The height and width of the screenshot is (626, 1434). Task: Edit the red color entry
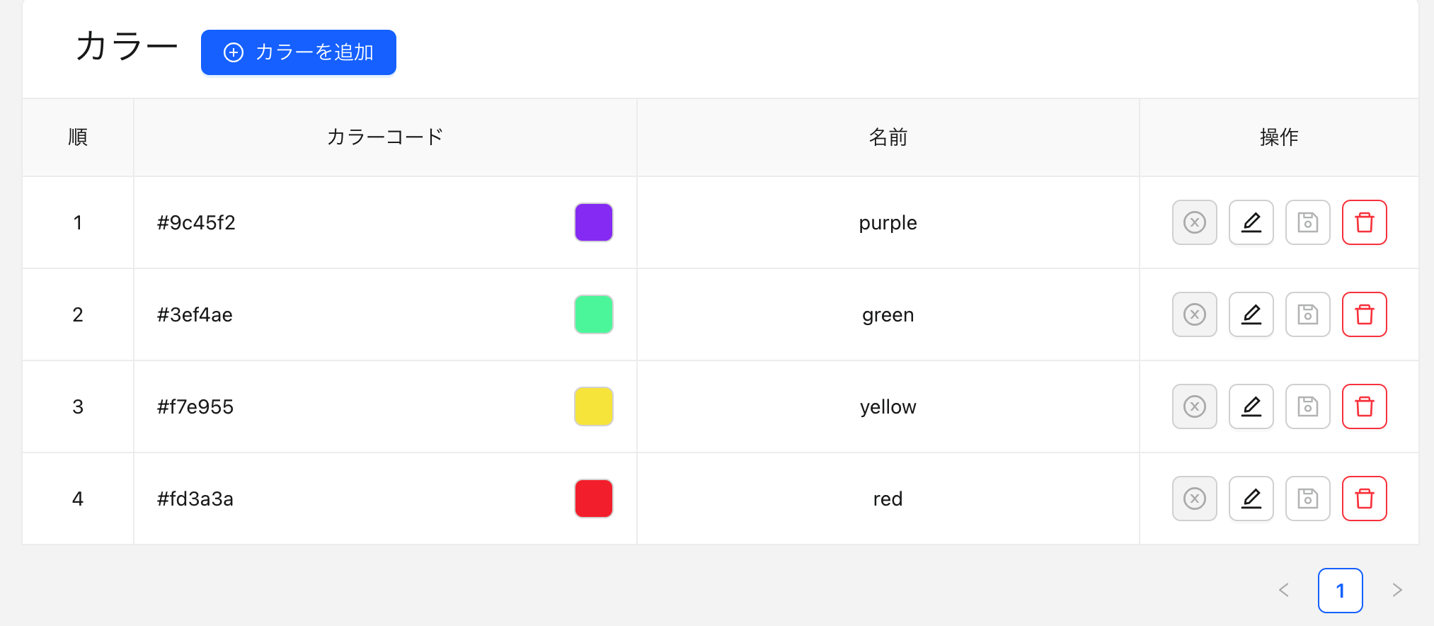[1251, 499]
